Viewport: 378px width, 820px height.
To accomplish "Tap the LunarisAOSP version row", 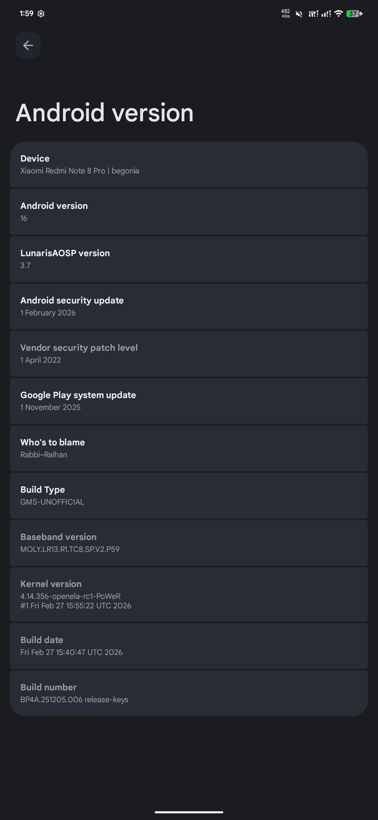I will tap(189, 259).
